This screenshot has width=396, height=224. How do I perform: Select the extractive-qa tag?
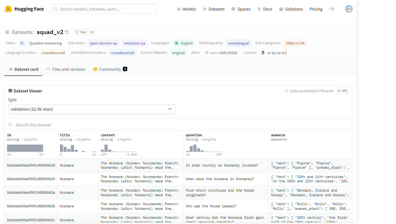(134, 43)
